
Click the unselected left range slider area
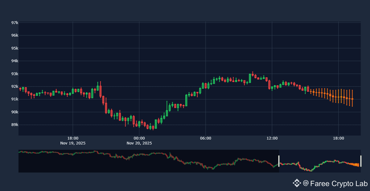[x=149, y=161]
